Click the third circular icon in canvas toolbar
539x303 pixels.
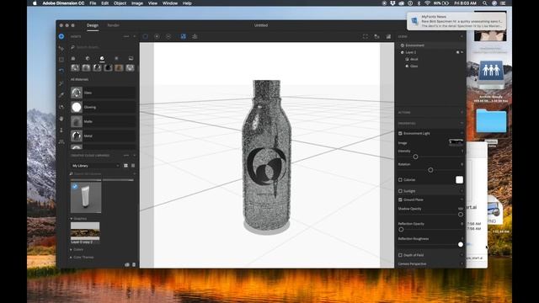168,36
